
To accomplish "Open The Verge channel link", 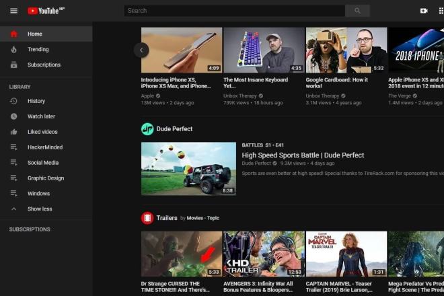I will (x=399, y=96).
